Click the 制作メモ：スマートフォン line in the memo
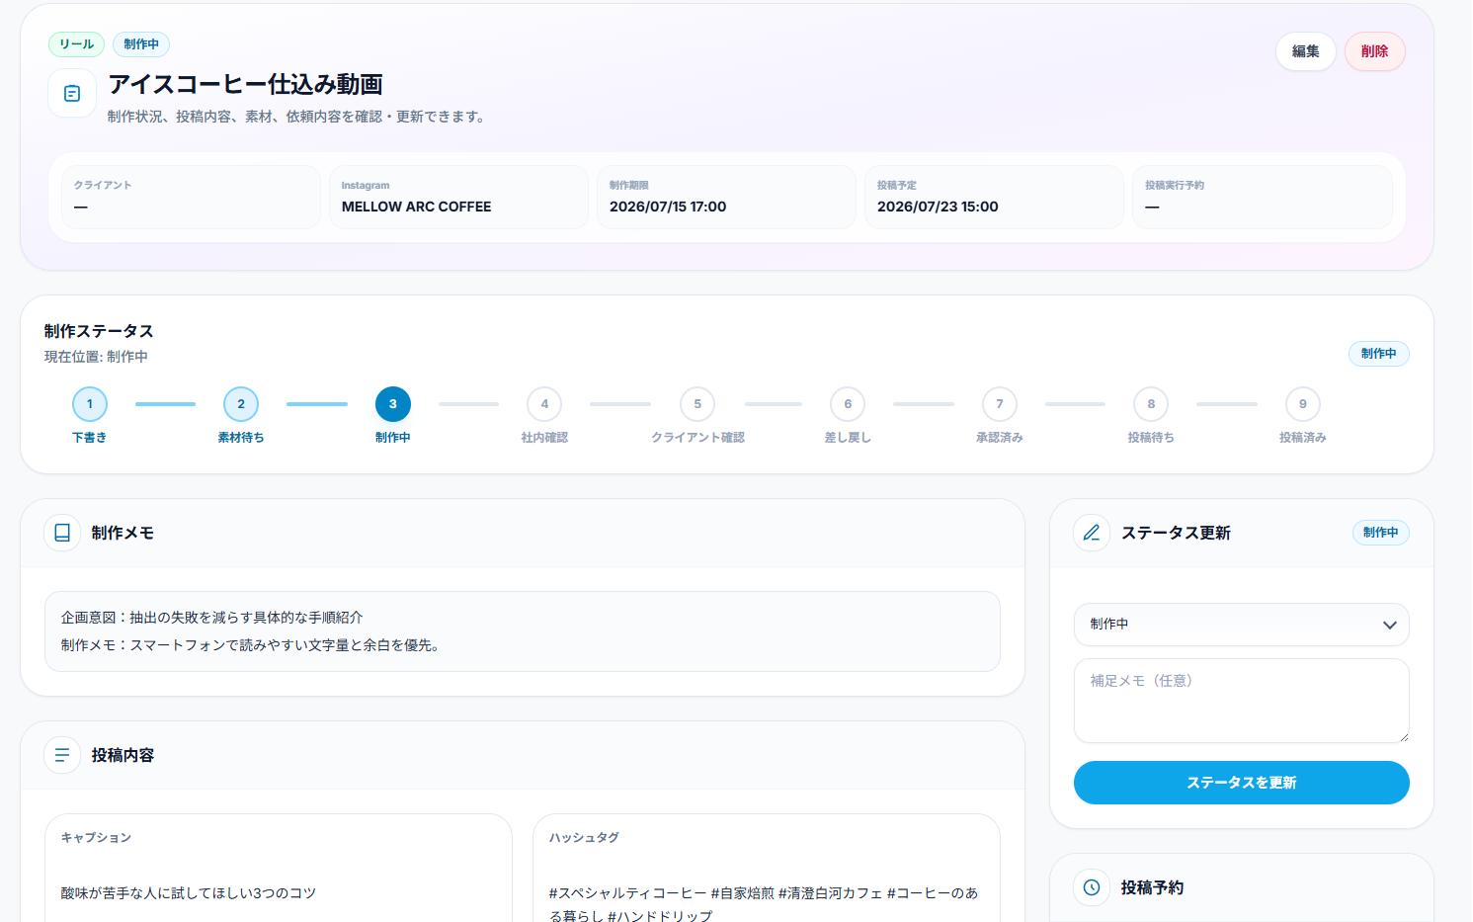 [254, 645]
